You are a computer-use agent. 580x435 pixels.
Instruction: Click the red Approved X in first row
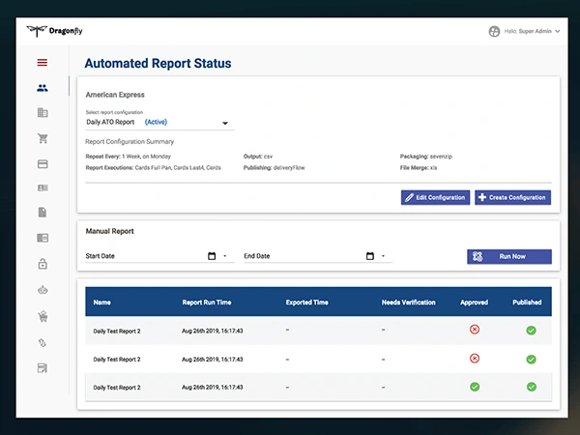click(475, 330)
